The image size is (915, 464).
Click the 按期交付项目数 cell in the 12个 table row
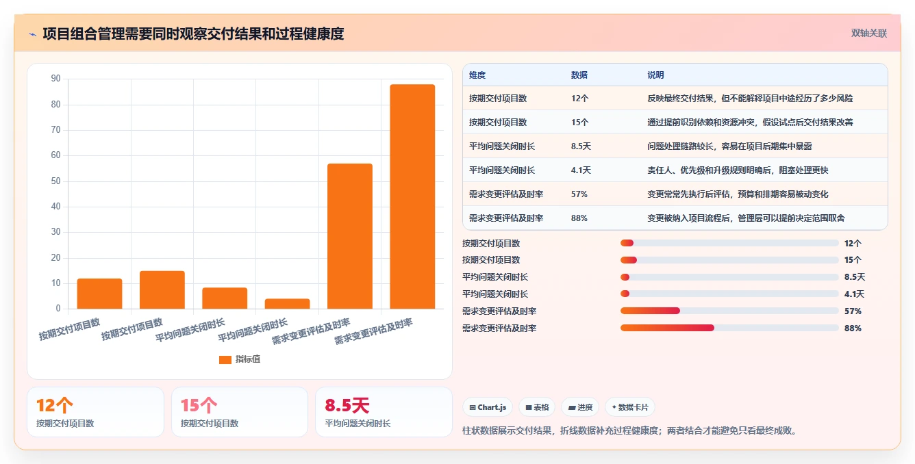click(x=498, y=99)
